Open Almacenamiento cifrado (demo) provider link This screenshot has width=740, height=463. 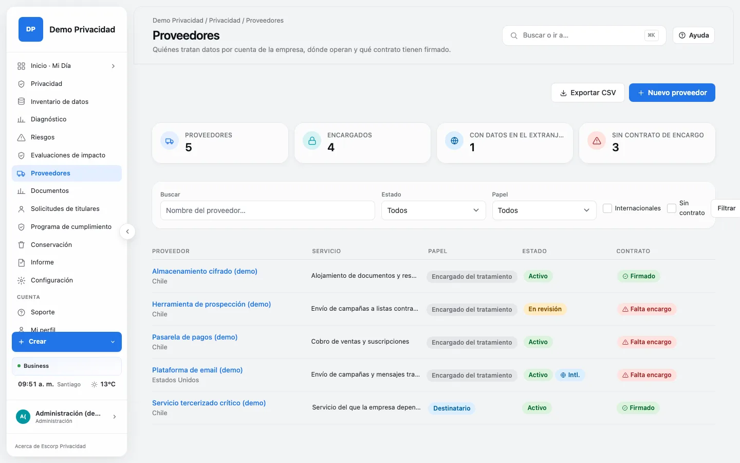(x=205, y=271)
